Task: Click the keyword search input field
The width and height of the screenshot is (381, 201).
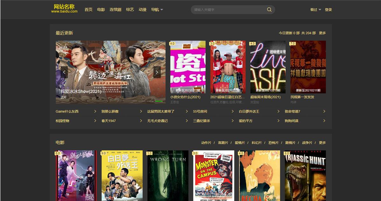Action: tap(229, 10)
